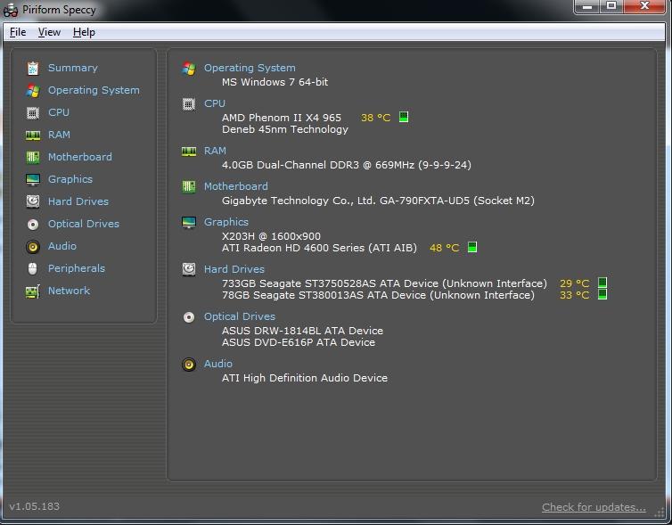Image resolution: width=672 pixels, height=525 pixels.
Task: Minimize the Piriform Speccy window
Action: coord(587,7)
